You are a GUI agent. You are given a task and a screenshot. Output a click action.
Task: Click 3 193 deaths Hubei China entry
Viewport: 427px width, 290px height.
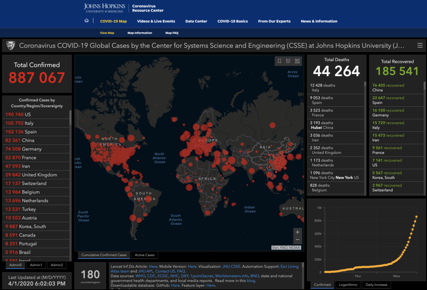point(336,125)
